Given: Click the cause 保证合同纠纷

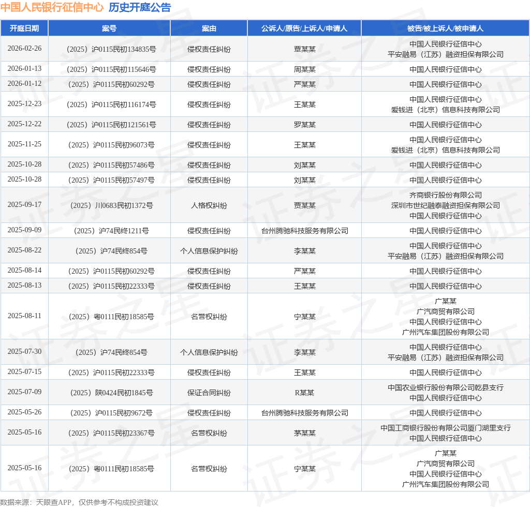Looking at the screenshot, I should (x=209, y=393).
